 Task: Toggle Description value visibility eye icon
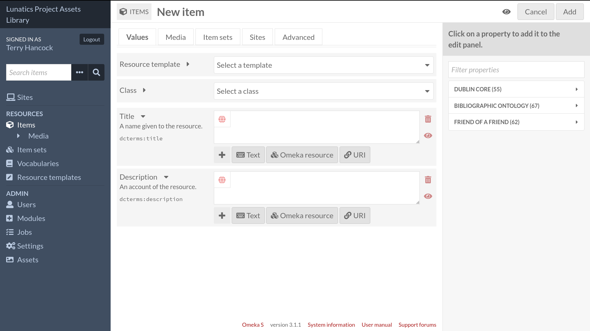[428, 196]
